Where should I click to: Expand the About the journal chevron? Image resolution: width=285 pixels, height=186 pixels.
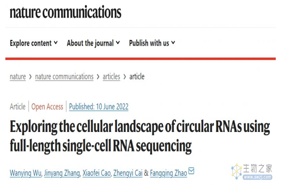[118, 43]
